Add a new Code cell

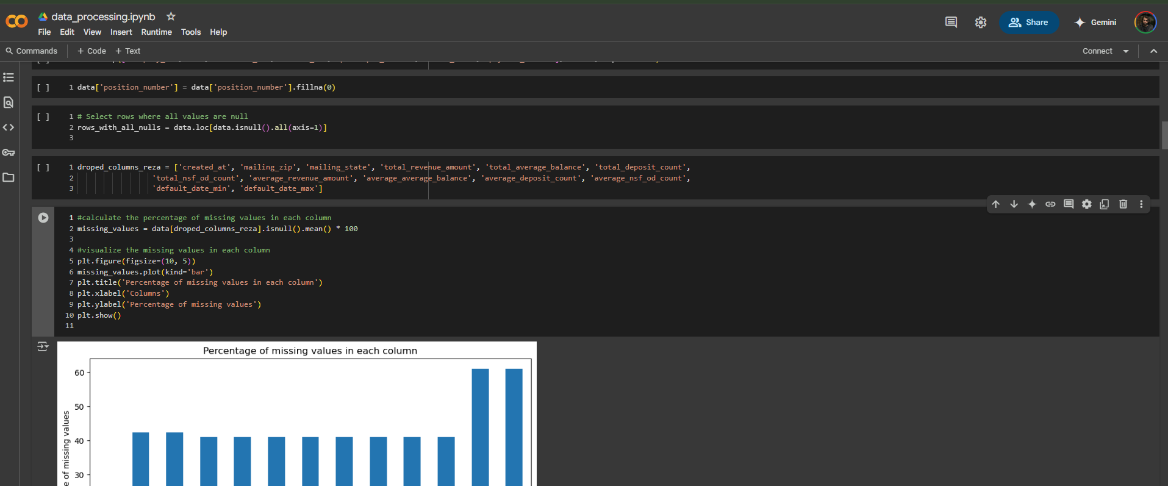91,51
